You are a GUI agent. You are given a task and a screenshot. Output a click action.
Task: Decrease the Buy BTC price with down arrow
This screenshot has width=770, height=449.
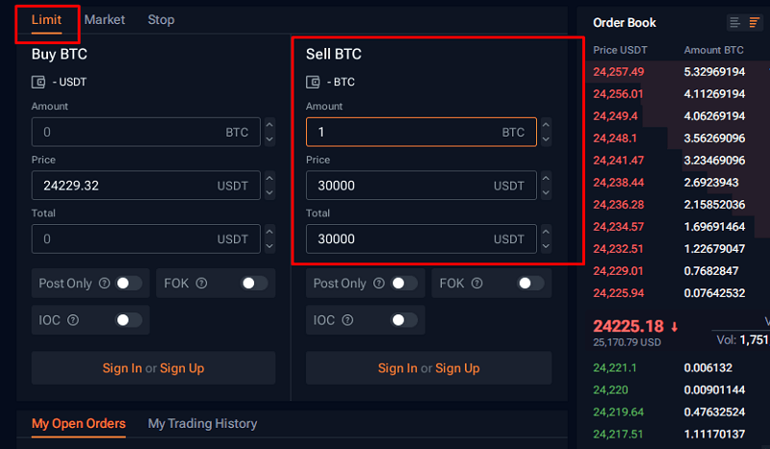click(x=269, y=193)
